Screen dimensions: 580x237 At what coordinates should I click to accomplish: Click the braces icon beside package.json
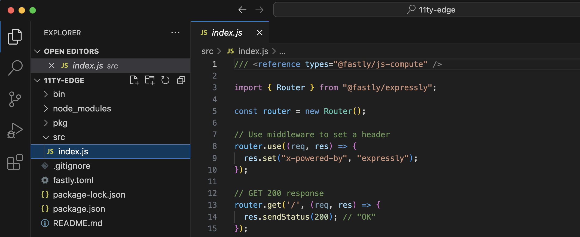click(x=45, y=209)
